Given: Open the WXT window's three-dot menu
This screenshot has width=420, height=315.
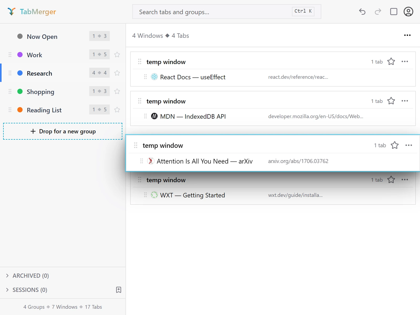Looking at the screenshot, I should coord(405,180).
